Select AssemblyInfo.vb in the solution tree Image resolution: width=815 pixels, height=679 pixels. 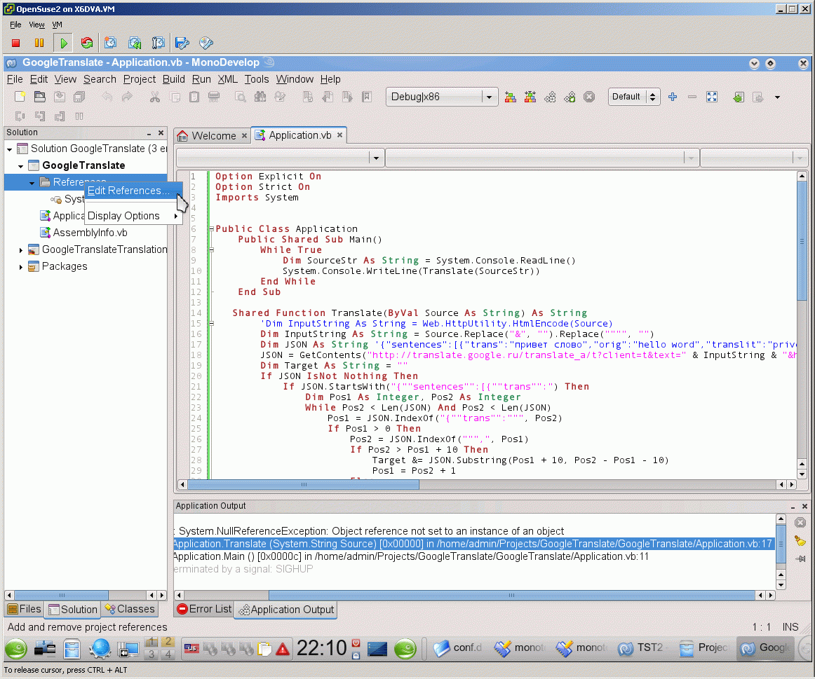(90, 233)
